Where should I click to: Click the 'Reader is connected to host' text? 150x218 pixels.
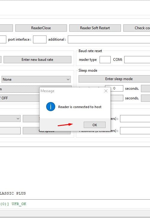(80, 107)
